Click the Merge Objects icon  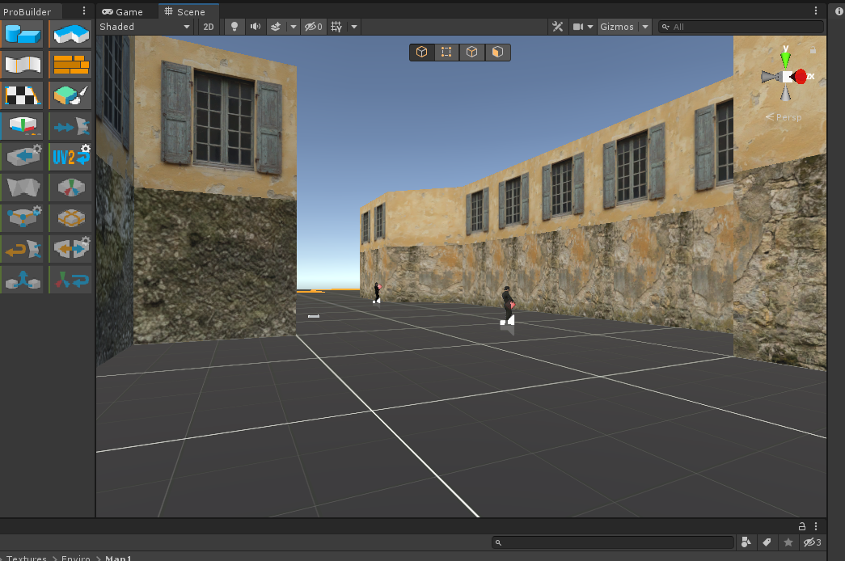23,280
